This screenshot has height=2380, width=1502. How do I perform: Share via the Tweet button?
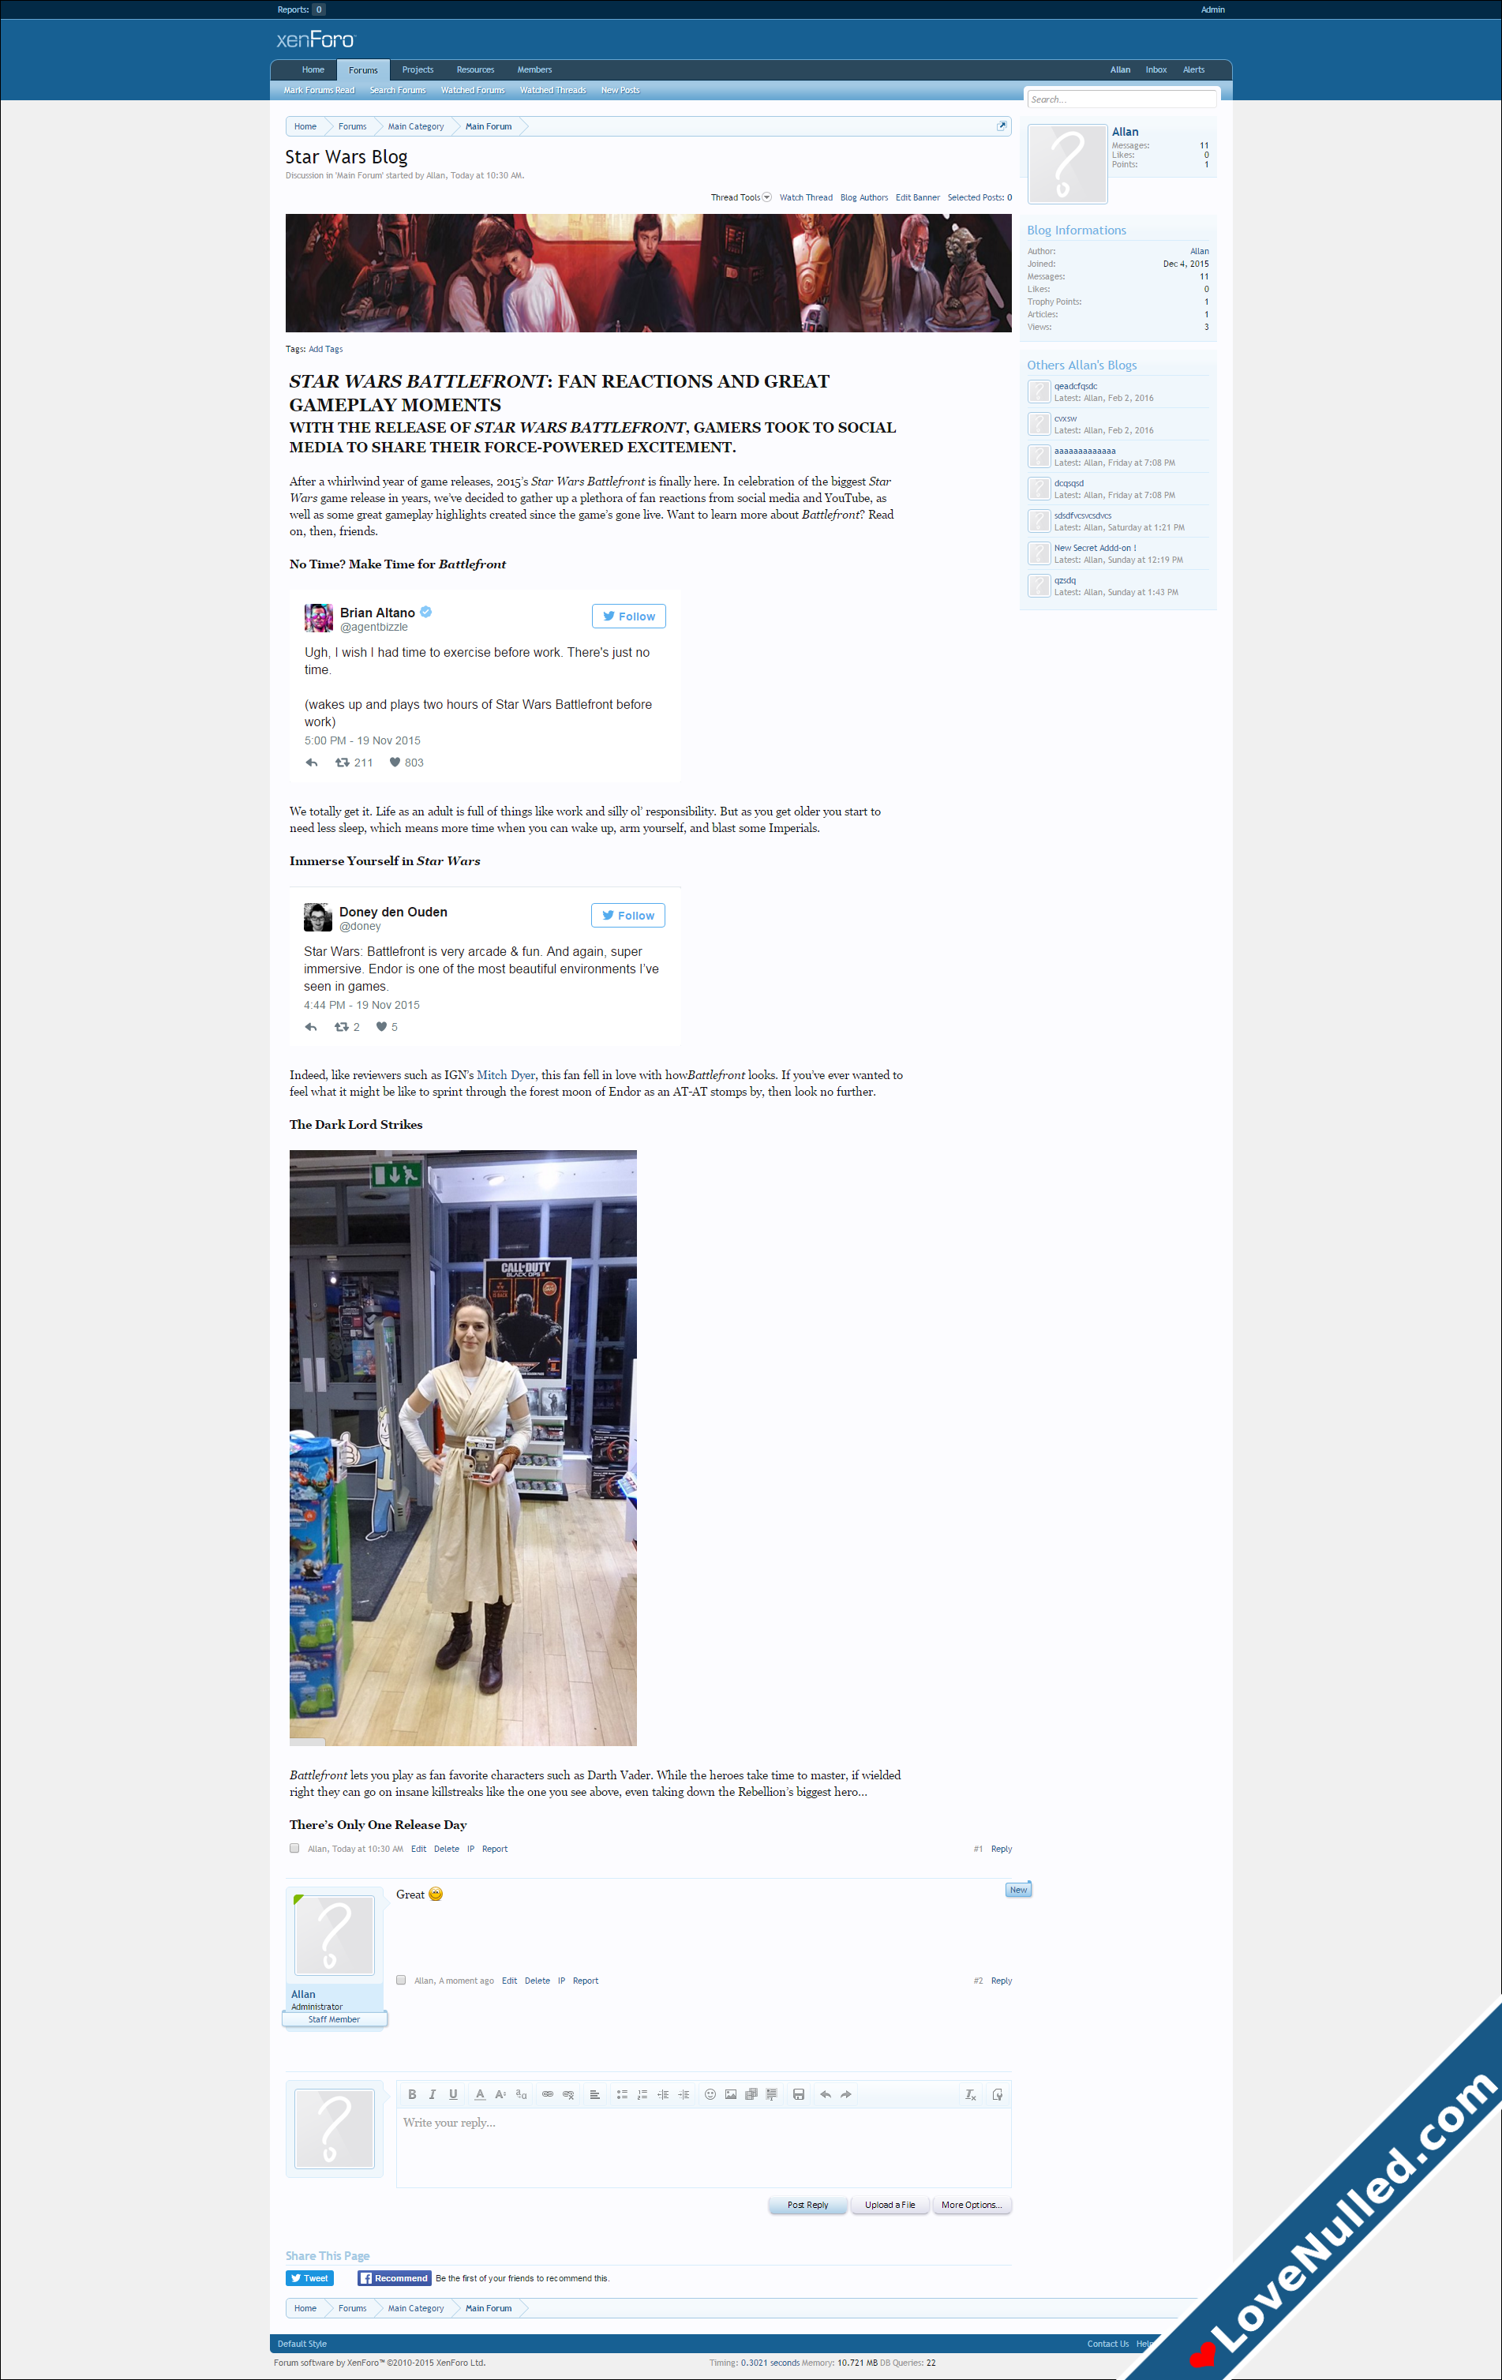pyautogui.click(x=309, y=2278)
